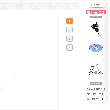The image size is (110, 110).
Task: Click the yellow chevron on down button
Action: pyautogui.click(x=92, y=84)
